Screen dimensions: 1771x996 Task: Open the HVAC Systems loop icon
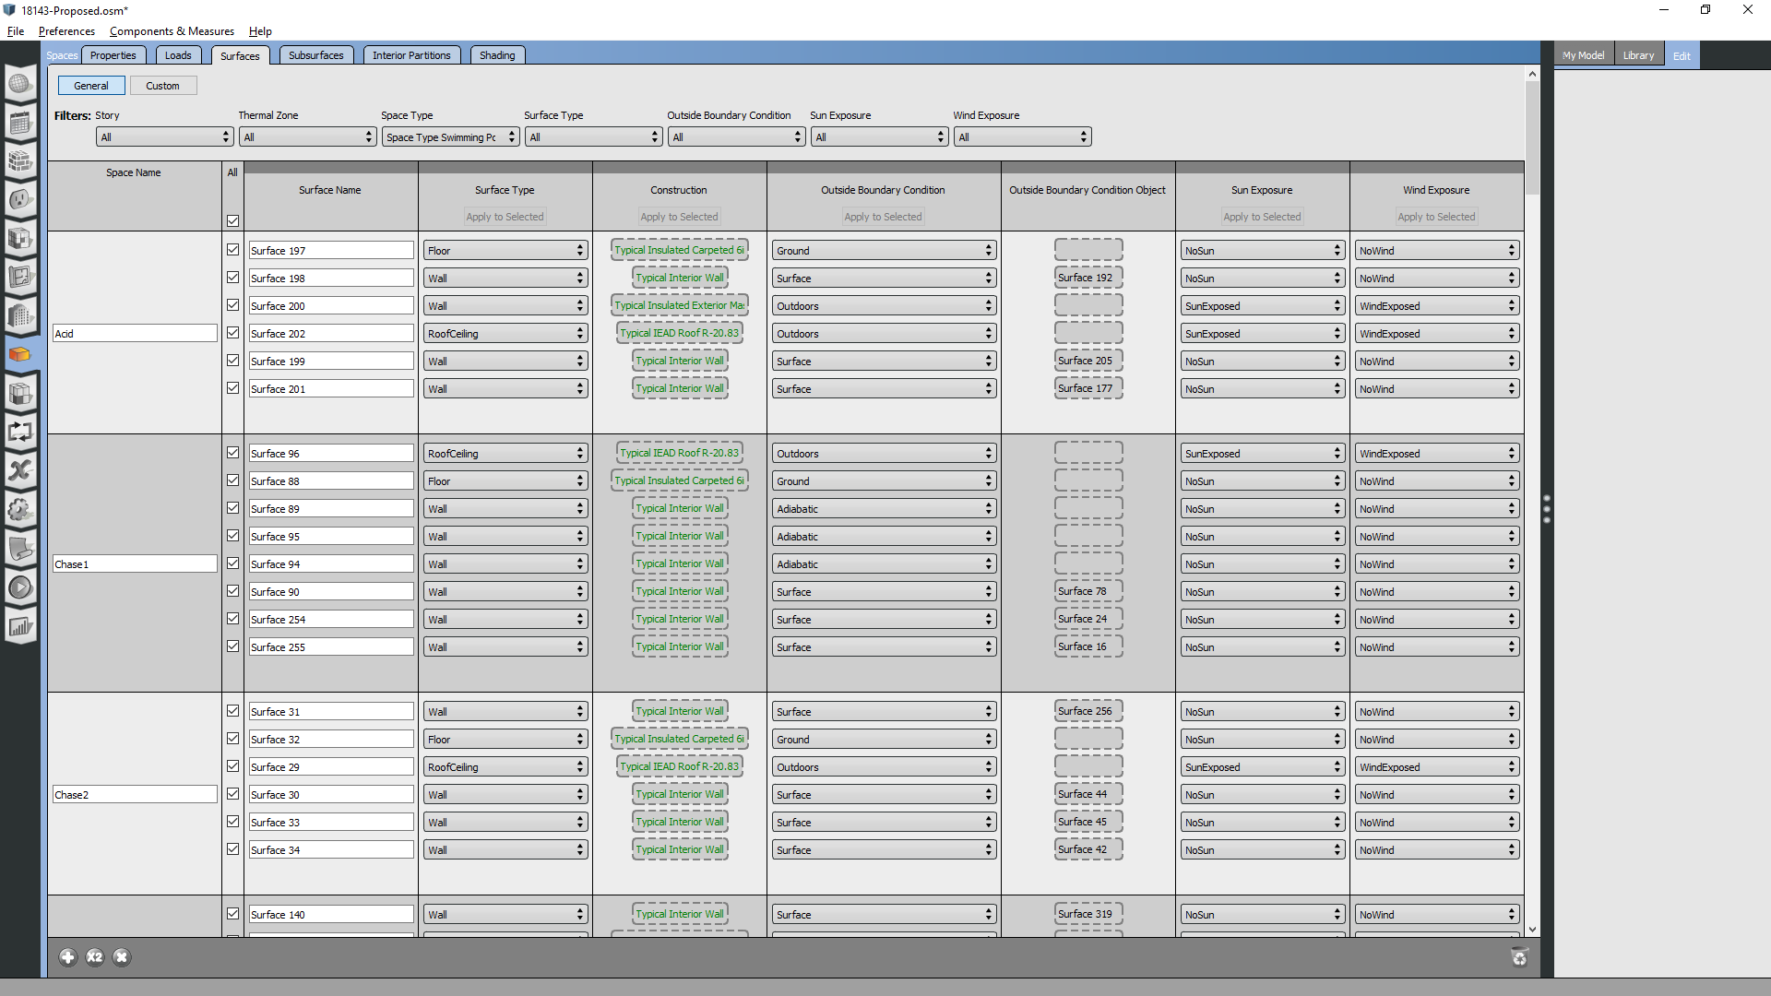[20, 432]
